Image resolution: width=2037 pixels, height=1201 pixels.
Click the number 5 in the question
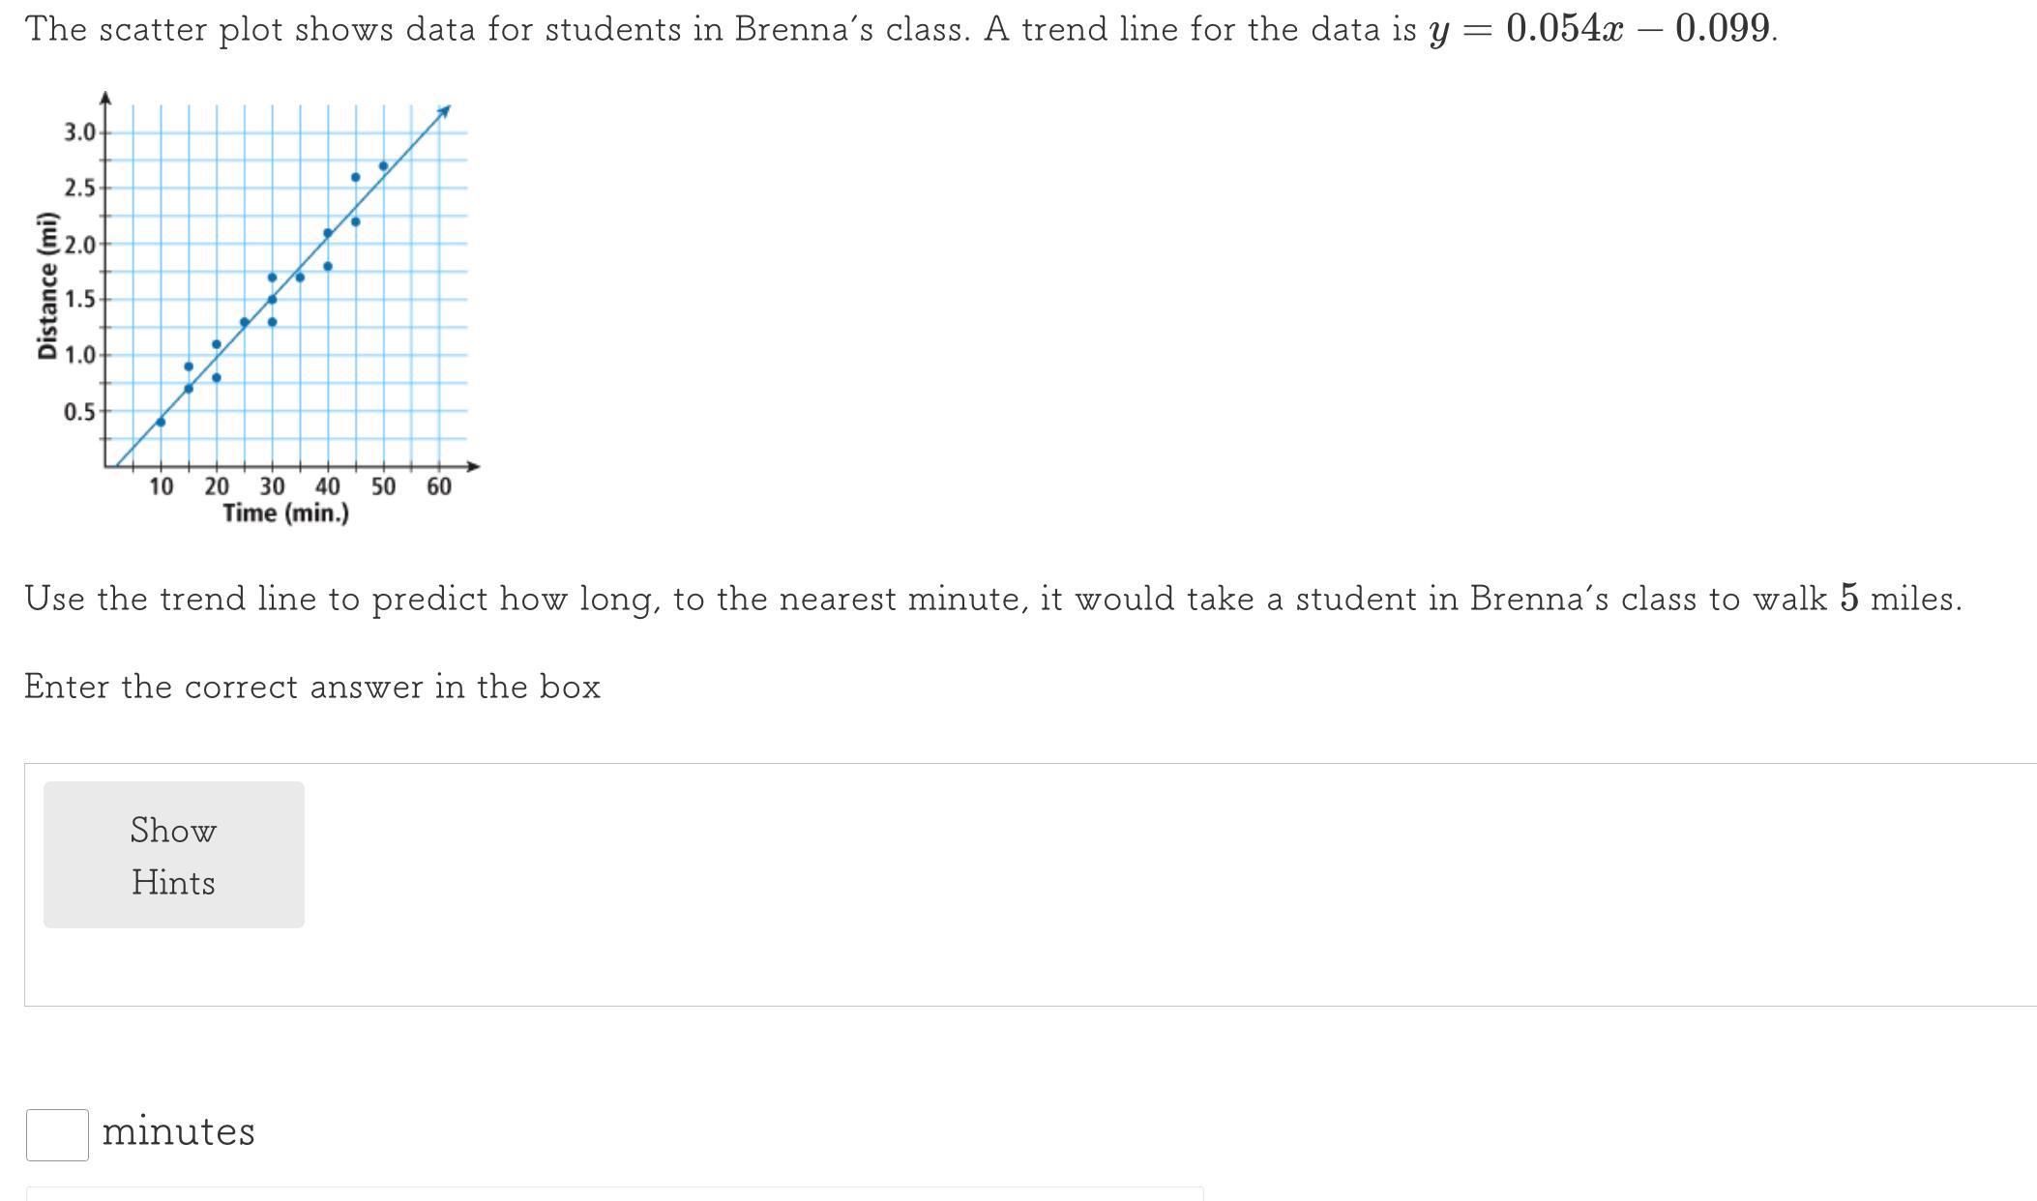1849,599
